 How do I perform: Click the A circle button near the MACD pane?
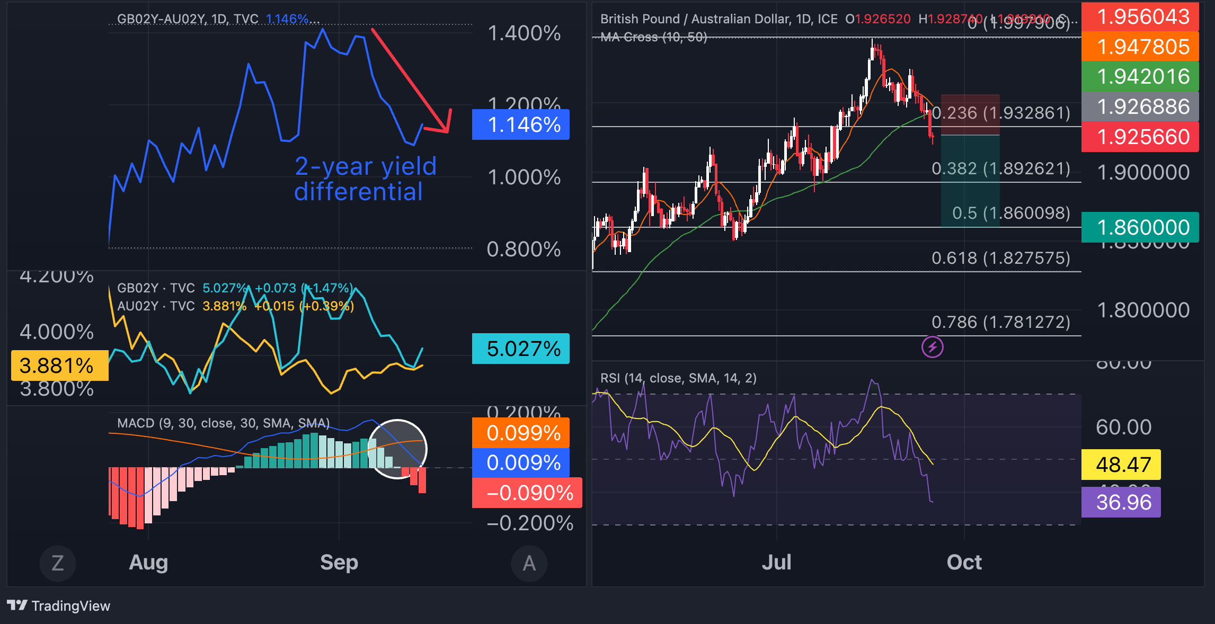[529, 563]
